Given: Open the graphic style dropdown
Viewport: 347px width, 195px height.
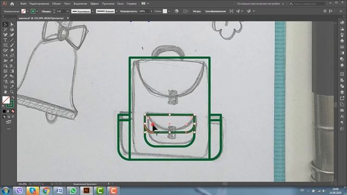Looking at the screenshot, I should (x=169, y=11).
